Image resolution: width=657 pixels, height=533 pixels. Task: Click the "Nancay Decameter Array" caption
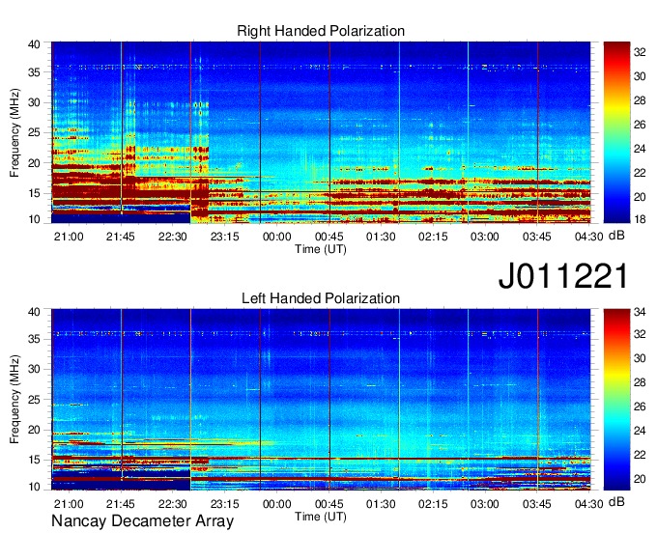(142, 521)
